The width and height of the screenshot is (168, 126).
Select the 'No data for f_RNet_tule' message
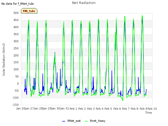click(x=18, y=4)
